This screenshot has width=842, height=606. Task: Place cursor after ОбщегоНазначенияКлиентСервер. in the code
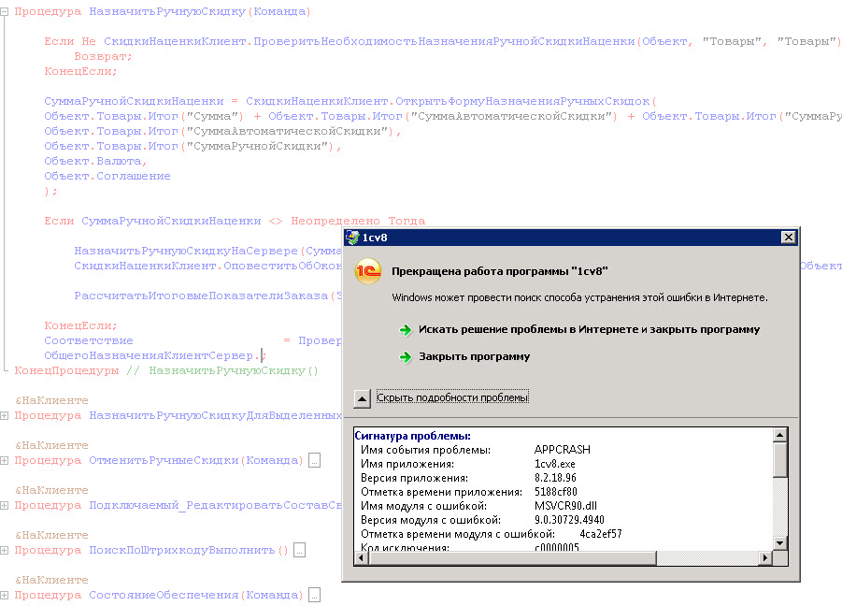click(262, 355)
